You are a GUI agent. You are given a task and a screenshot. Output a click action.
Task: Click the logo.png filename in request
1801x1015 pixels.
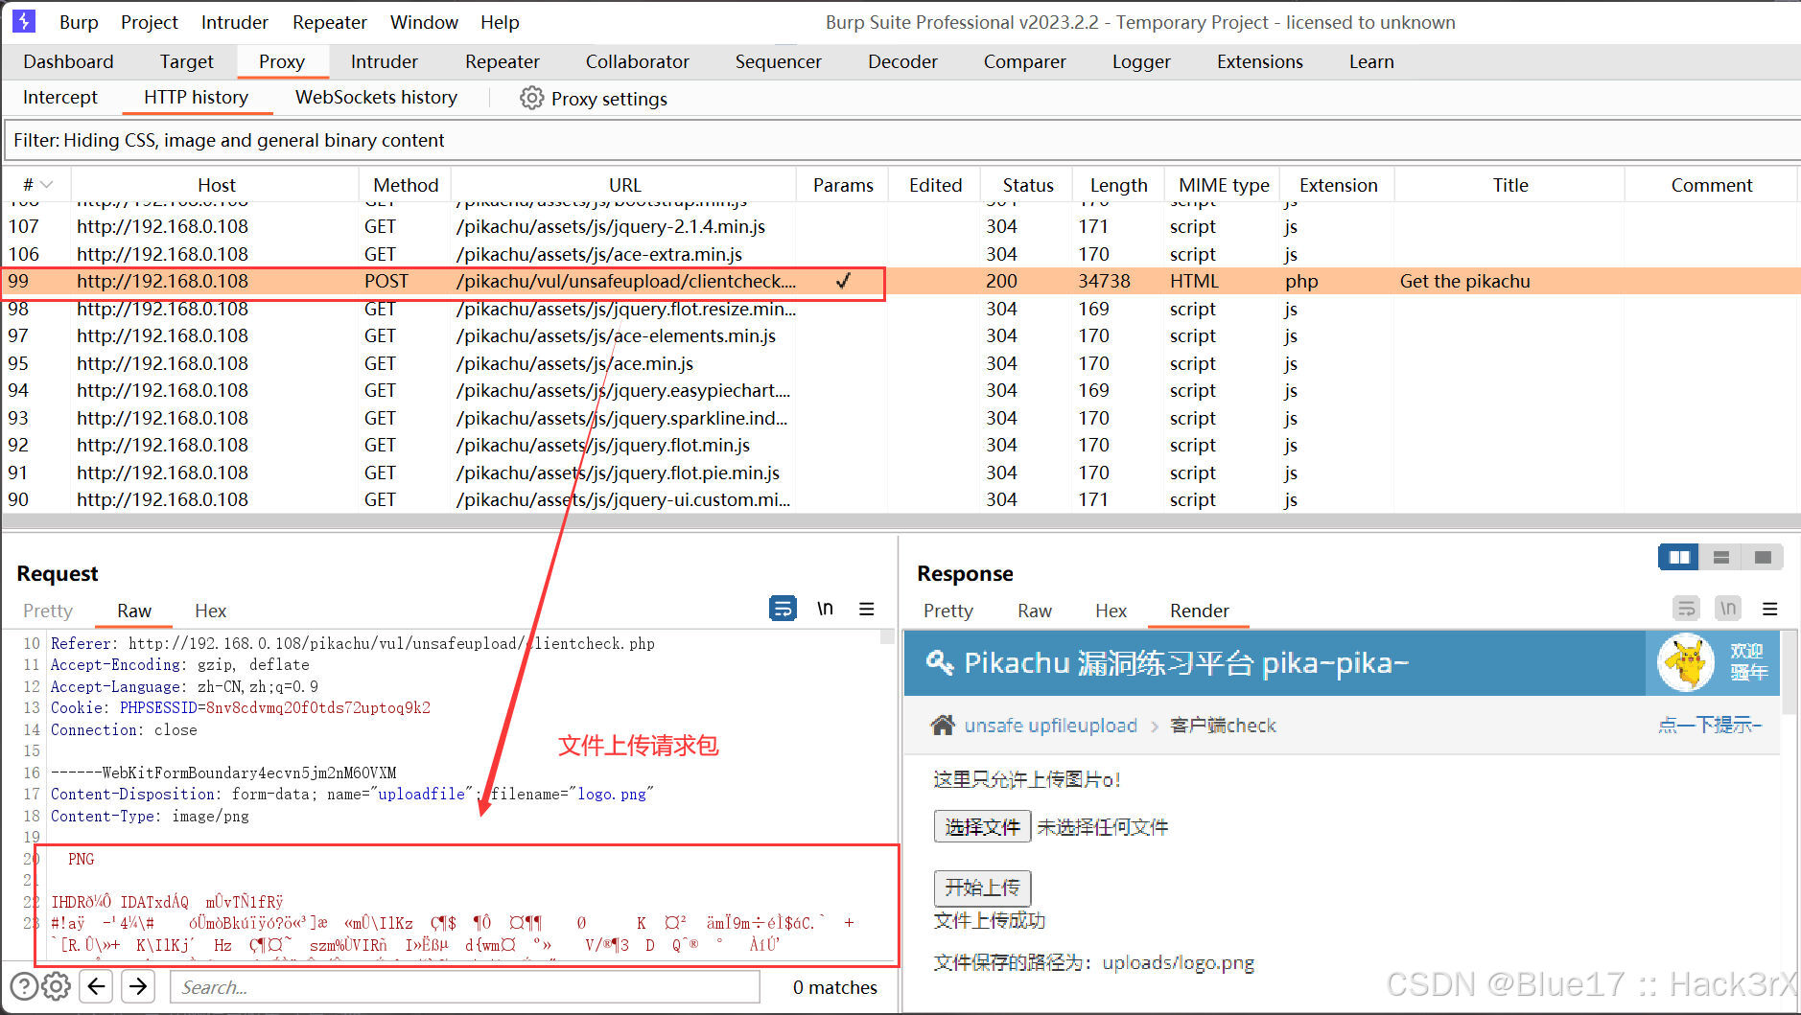(612, 794)
